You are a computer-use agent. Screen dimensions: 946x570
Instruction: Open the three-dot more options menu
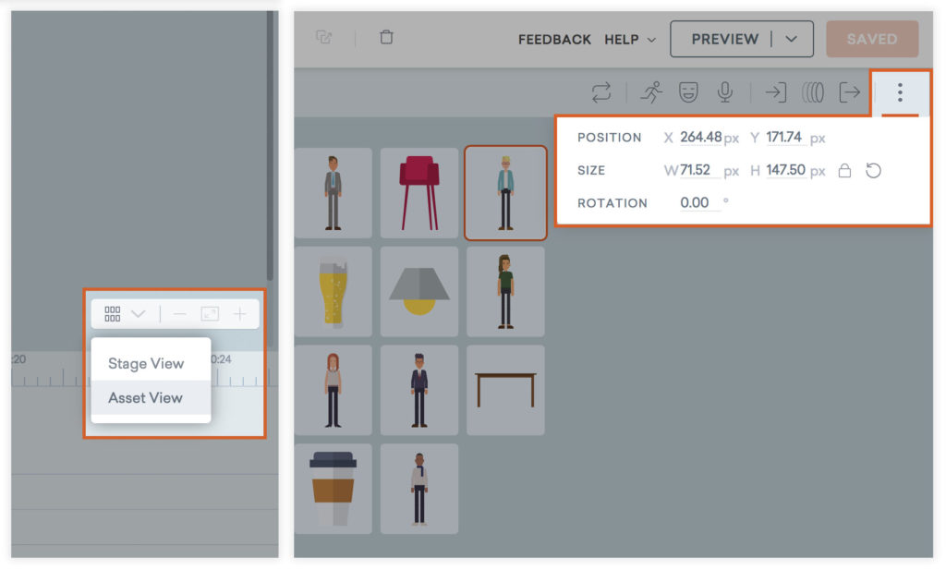(900, 92)
